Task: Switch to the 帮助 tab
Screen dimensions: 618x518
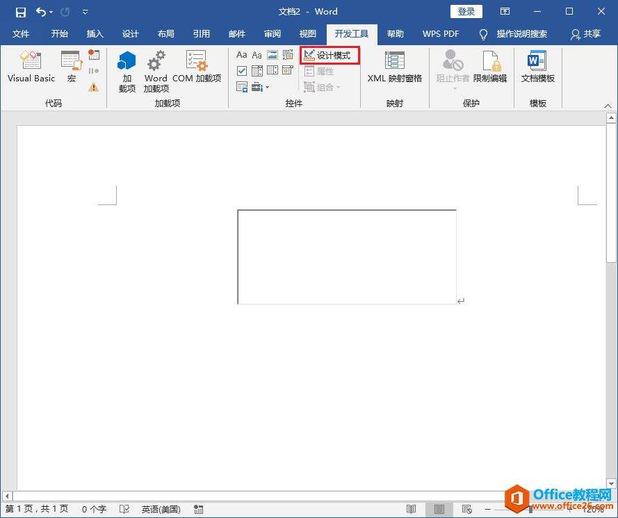Action: pyautogui.click(x=395, y=34)
